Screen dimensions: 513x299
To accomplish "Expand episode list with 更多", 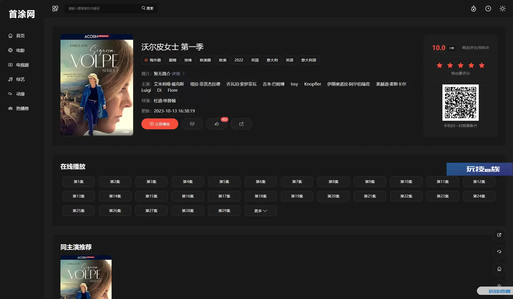I will 261,211.
